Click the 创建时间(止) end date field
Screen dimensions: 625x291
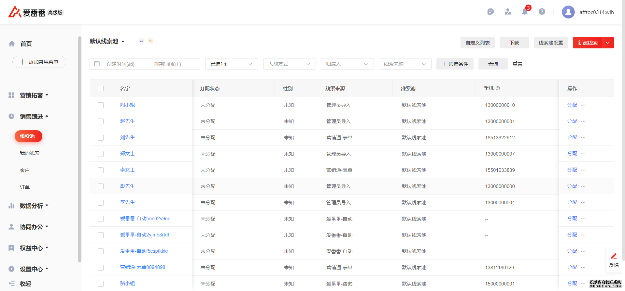[167, 64]
